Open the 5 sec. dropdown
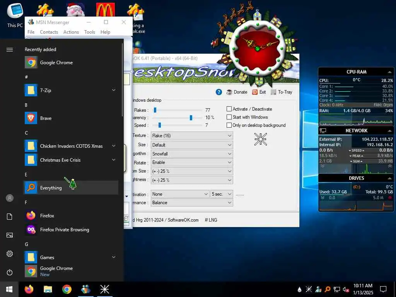This screenshot has width=396, height=297. pyautogui.click(x=222, y=194)
